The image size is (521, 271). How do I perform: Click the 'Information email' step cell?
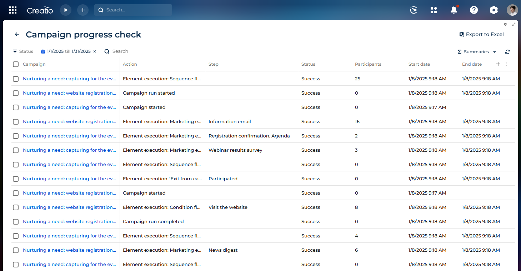point(230,121)
